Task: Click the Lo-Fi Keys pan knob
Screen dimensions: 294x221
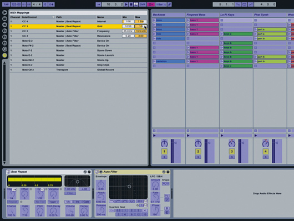Action: [x=232, y=143]
